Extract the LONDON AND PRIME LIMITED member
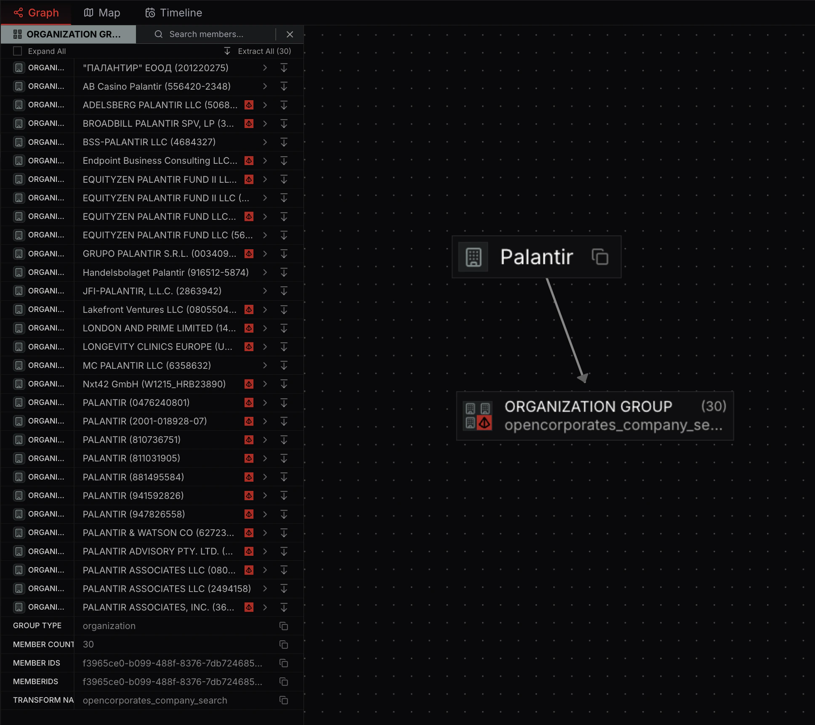The image size is (815, 725). tap(284, 328)
